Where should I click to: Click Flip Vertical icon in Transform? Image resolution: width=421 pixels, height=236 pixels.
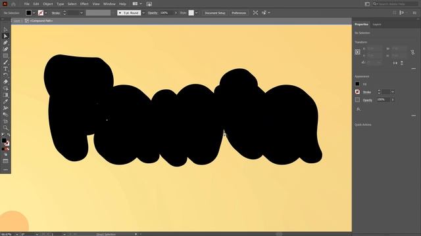click(x=402, y=63)
